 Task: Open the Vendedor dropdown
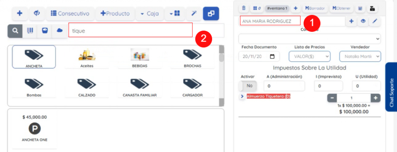coord(360,57)
